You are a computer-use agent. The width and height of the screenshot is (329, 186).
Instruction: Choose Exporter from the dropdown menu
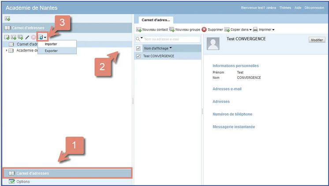pos(51,51)
